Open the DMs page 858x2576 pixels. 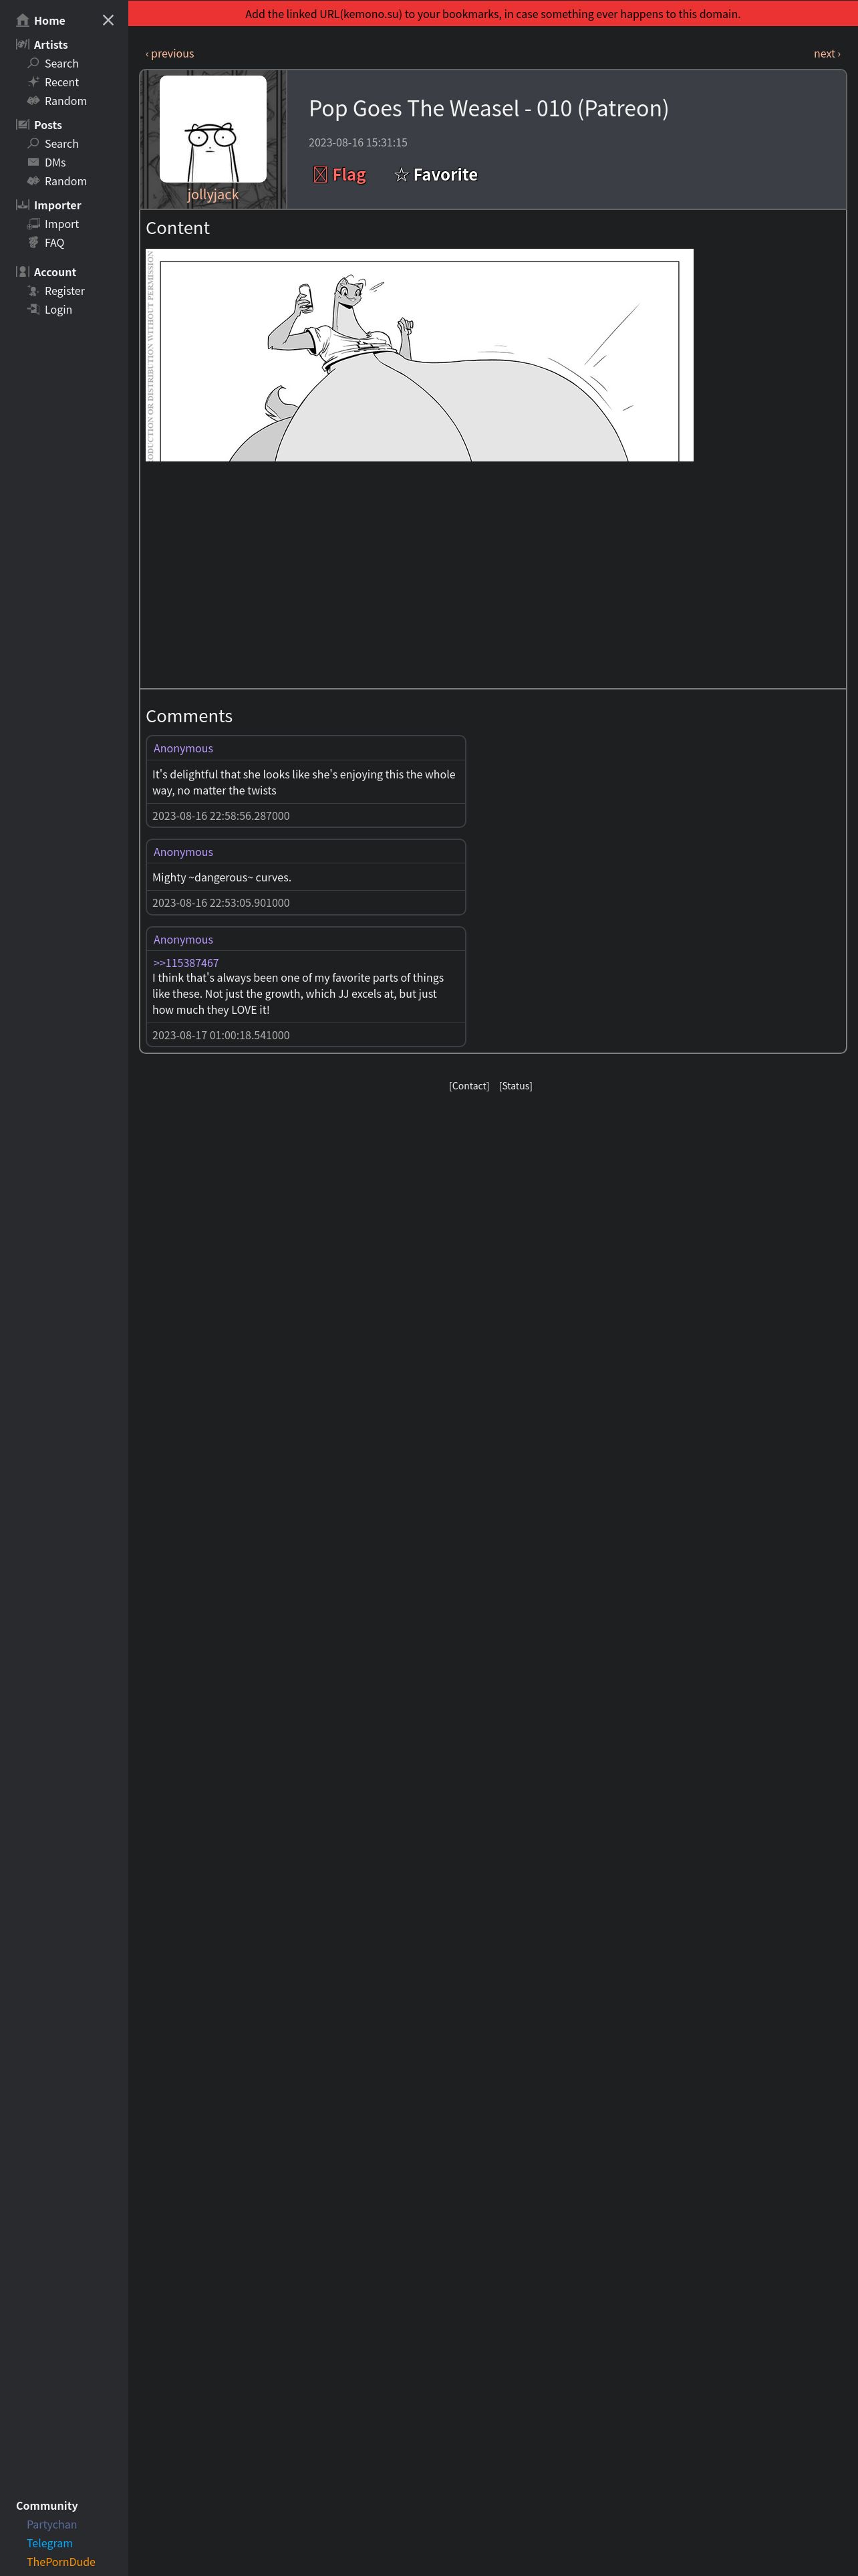click(x=55, y=162)
